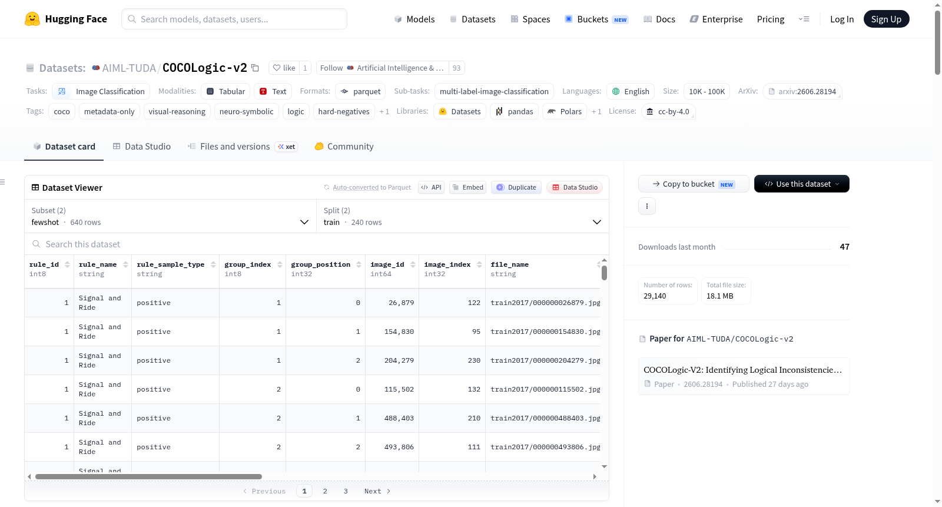Focus the main search models field
Viewport: 942px width, 507px height.
point(234,19)
